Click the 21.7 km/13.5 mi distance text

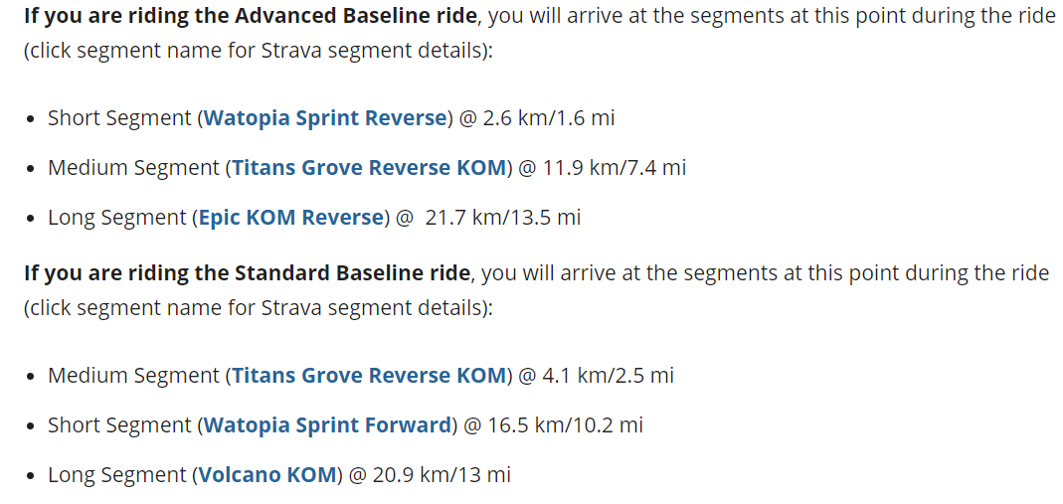click(x=503, y=217)
